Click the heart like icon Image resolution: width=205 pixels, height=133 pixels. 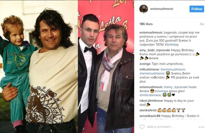pos(142,127)
